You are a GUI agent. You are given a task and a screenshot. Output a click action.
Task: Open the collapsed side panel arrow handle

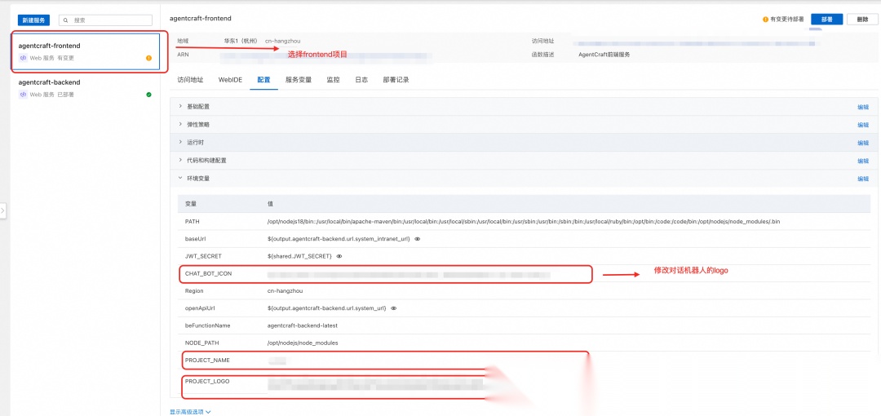tap(2, 210)
